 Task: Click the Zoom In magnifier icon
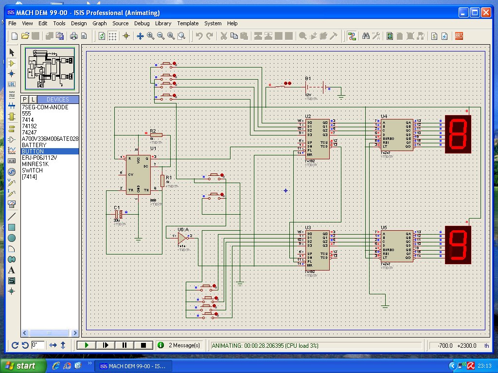tap(150, 36)
